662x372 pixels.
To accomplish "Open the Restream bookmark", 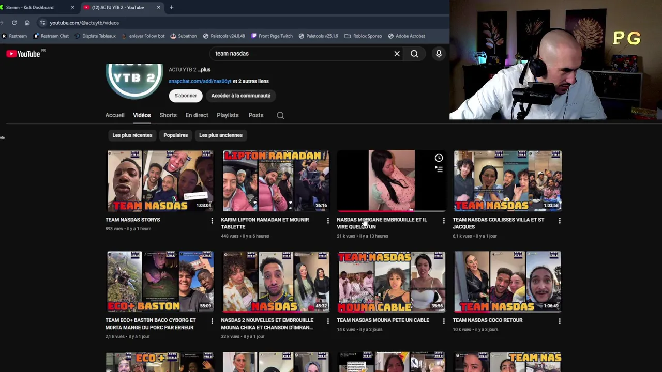I will [14, 36].
